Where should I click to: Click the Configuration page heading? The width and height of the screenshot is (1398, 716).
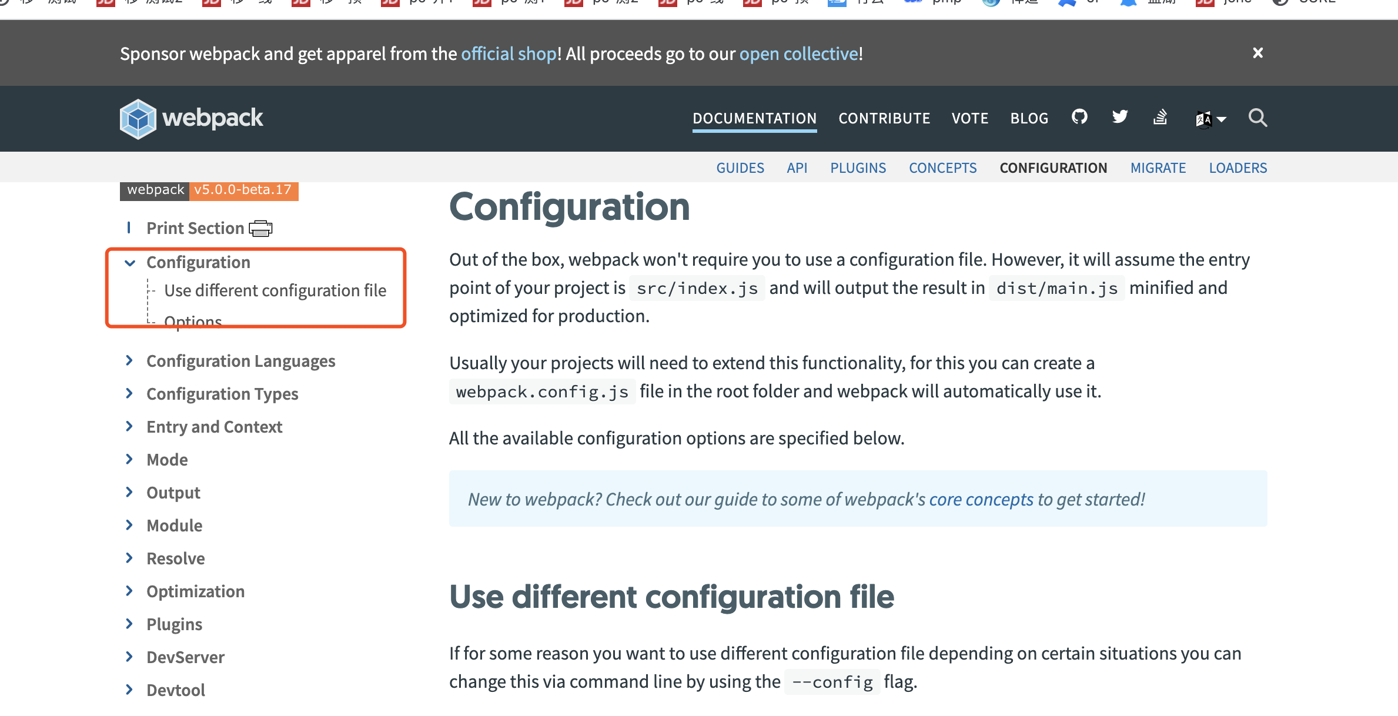coord(569,207)
